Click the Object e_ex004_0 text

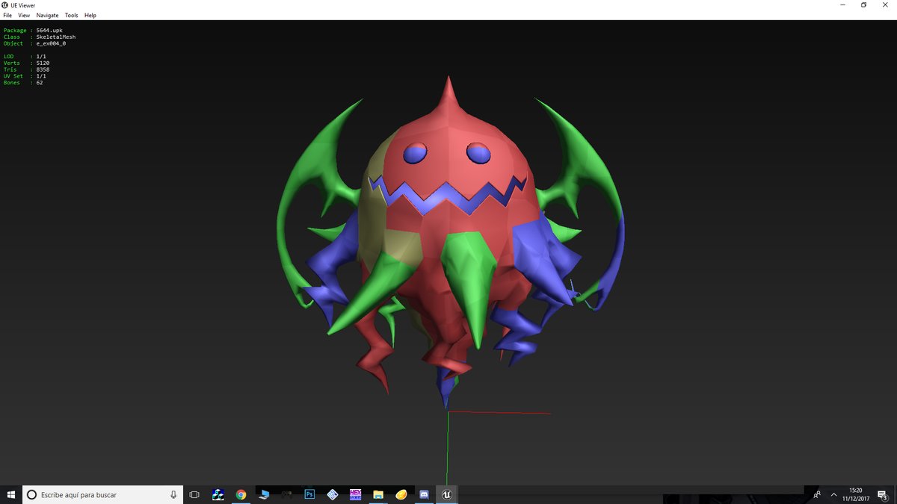[34, 43]
